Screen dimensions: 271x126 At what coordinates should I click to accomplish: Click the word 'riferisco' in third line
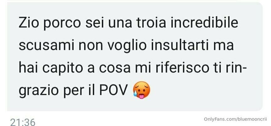pos(182,68)
